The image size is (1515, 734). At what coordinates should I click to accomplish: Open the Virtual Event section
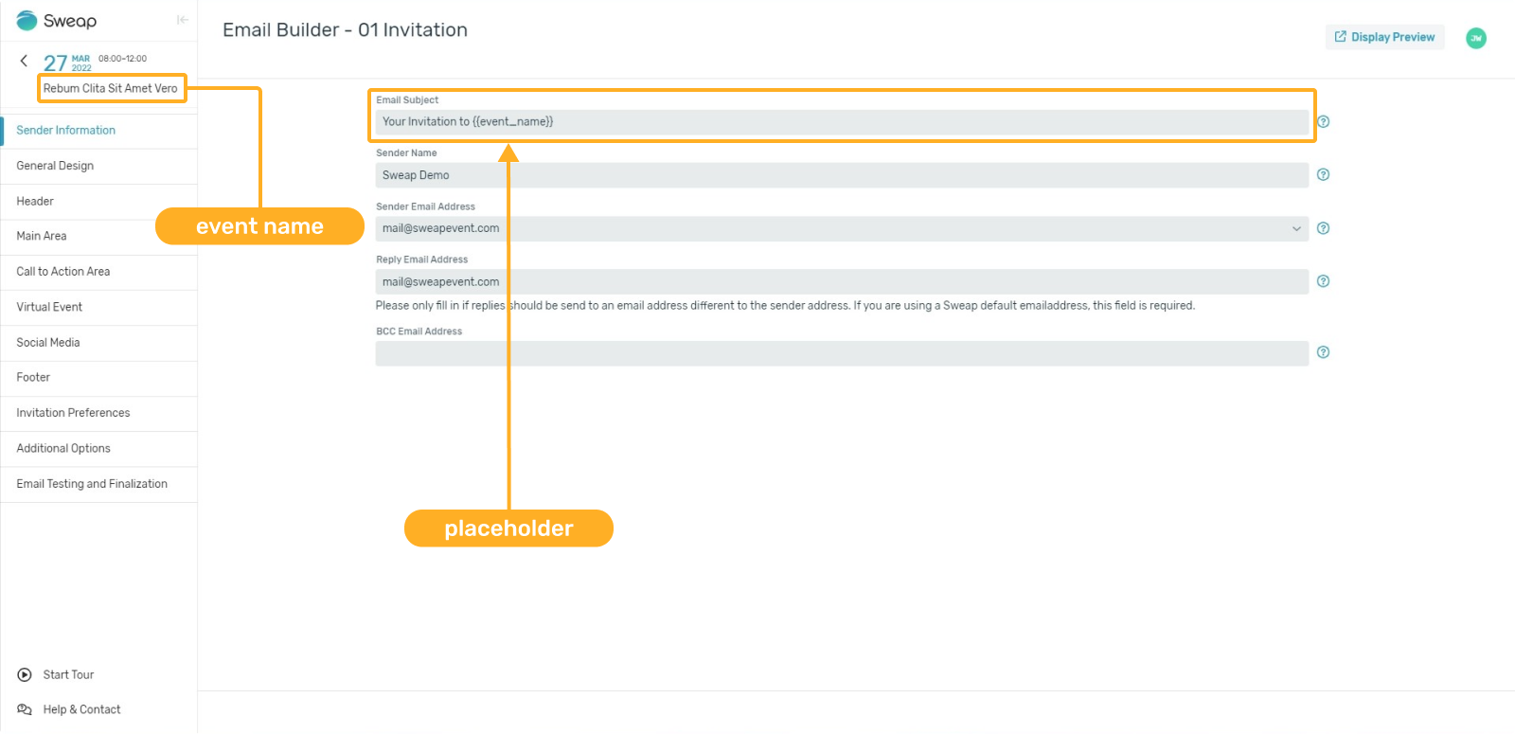[99, 308]
